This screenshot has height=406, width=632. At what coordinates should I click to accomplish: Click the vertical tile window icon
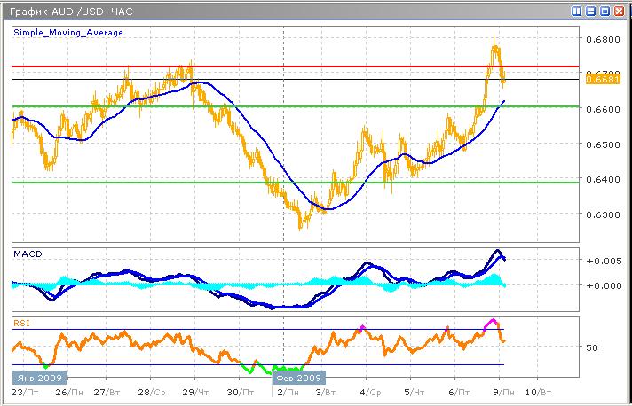(x=578, y=11)
